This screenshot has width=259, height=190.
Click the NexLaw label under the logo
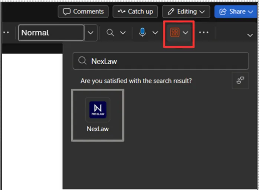pyautogui.click(x=98, y=129)
